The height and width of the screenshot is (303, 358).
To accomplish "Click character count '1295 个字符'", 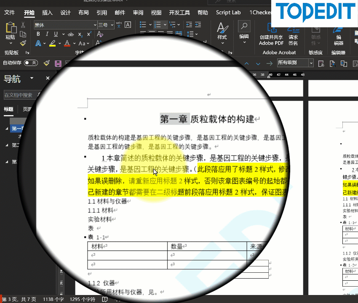I will 83,299.
